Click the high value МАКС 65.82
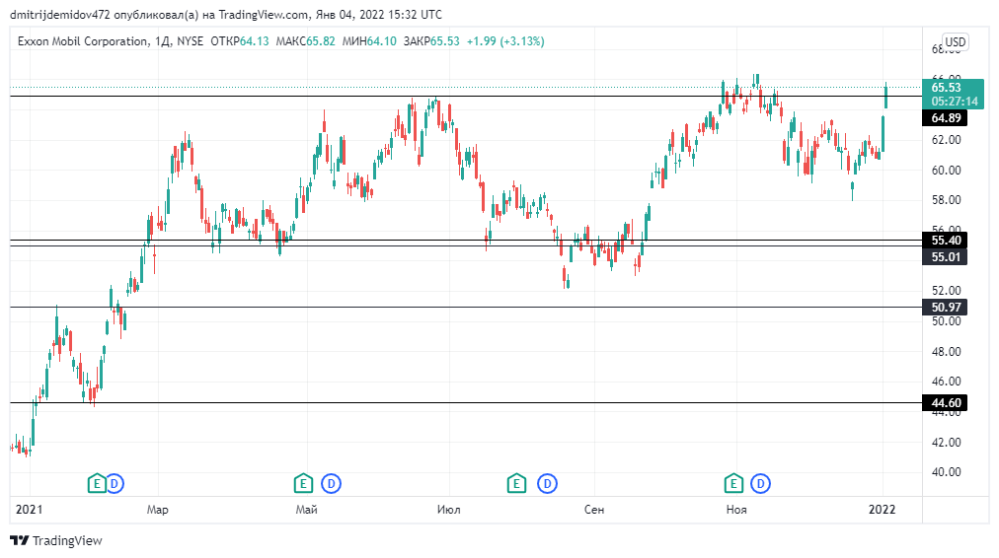The height and width of the screenshot is (558, 999). pos(306,41)
